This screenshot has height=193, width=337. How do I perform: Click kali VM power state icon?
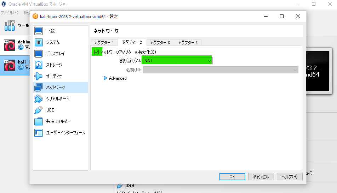21,67
